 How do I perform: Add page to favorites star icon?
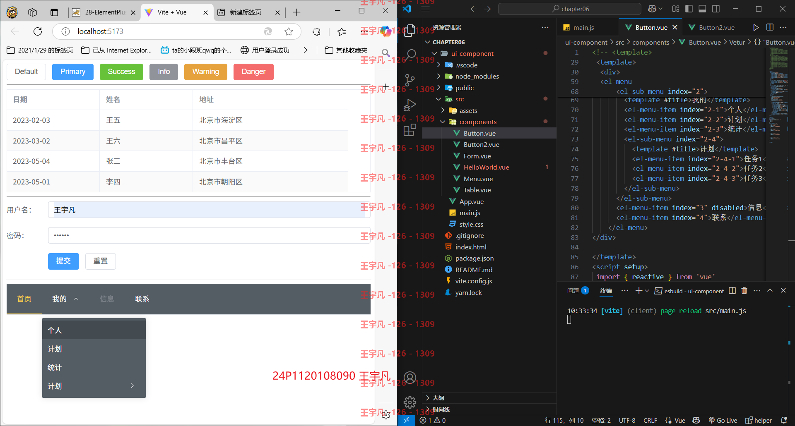tap(289, 31)
